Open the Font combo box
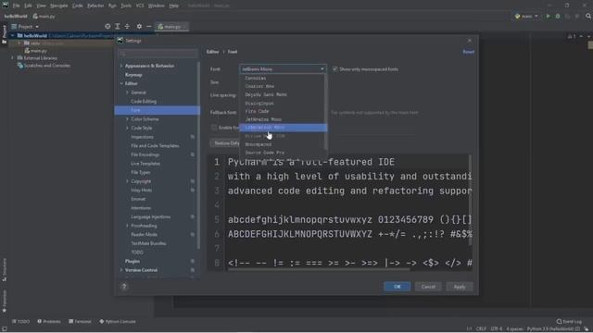 [x=283, y=69]
